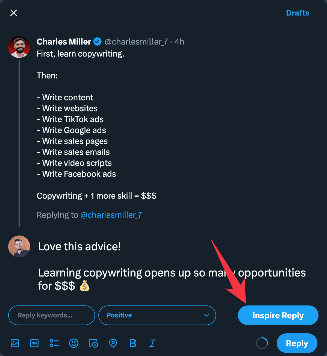Screen dimensions: 327x356
Task: Open the Drafts panel
Action: tap(297, 13)
